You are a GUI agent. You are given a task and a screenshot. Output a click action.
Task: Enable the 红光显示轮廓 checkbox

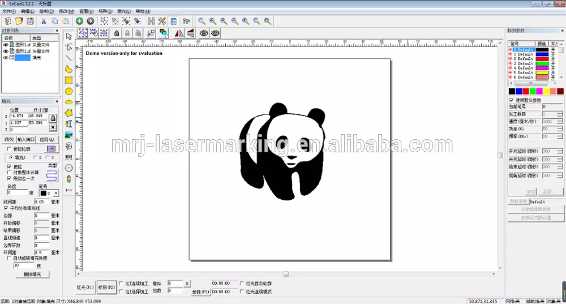point(242,283)
